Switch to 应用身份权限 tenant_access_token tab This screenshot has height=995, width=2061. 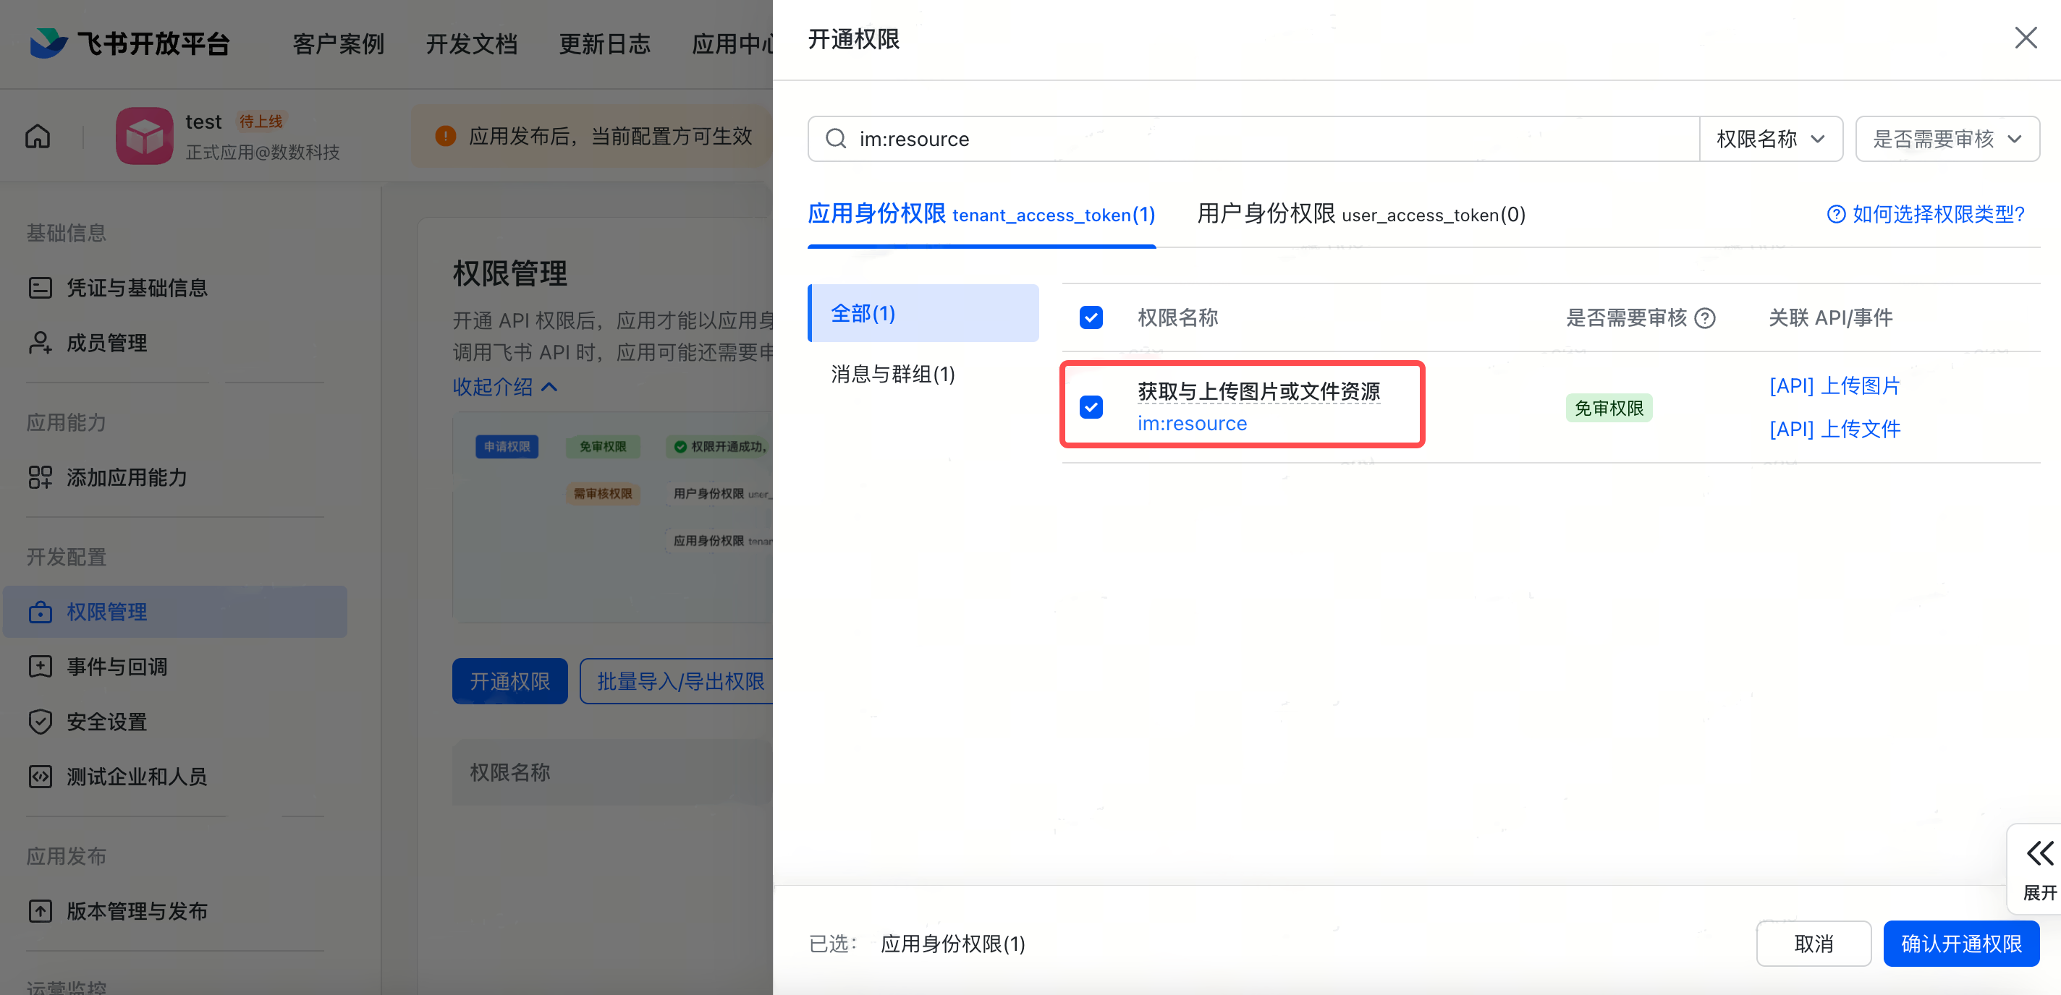[981, 214]
